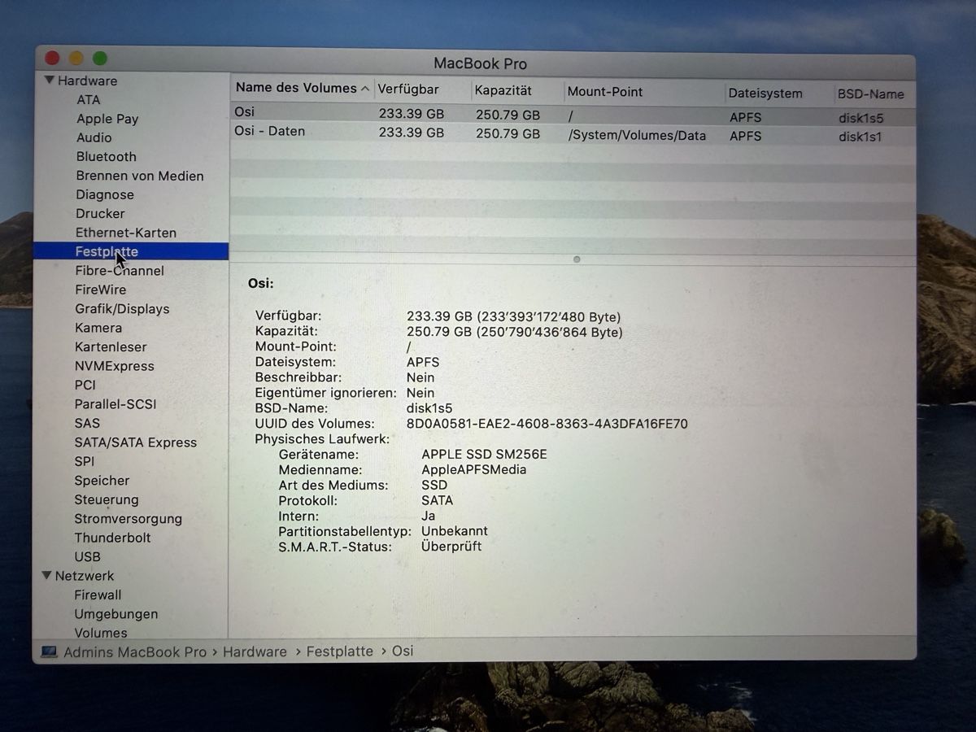Open the Audio hardware entry

94,137
